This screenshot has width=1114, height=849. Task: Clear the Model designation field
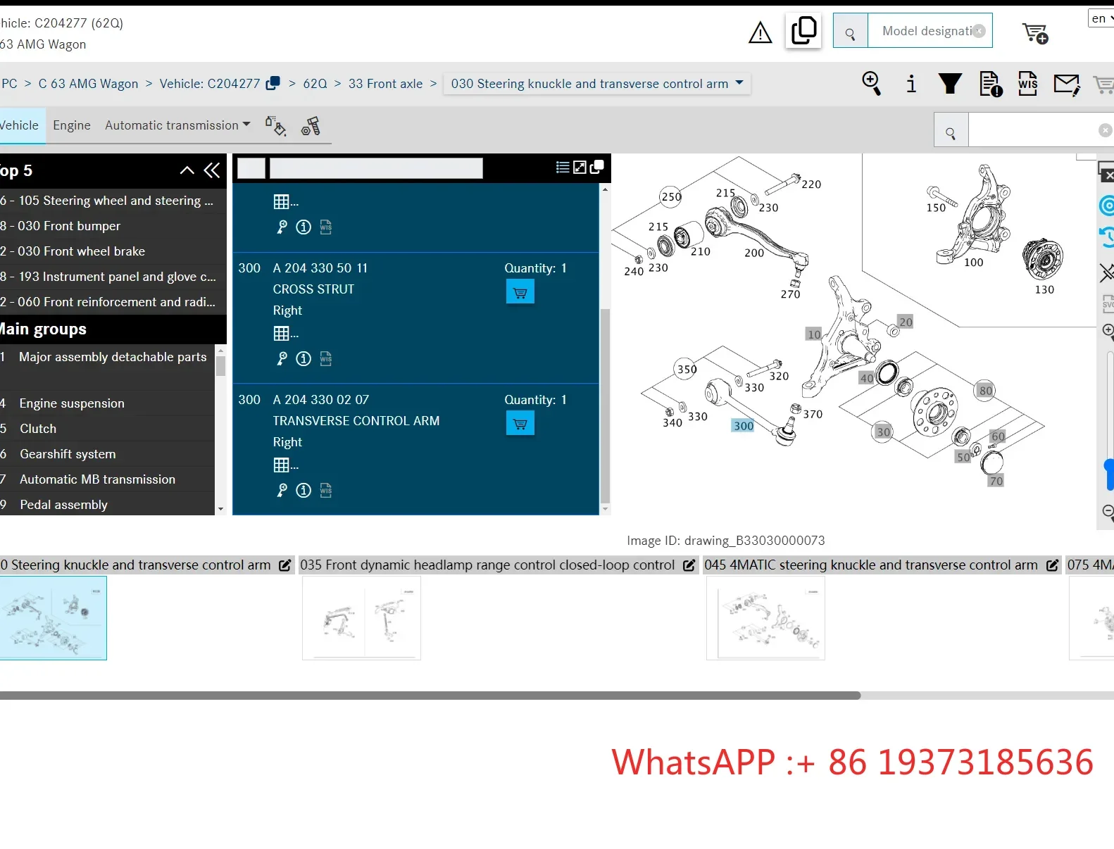(x=979, y=31)
